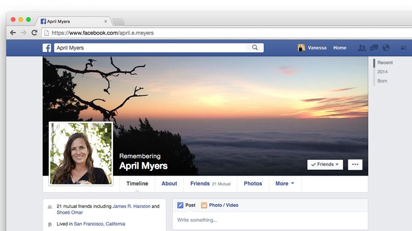
Task: Select the Post composer tab
Action: coord(186,205)
